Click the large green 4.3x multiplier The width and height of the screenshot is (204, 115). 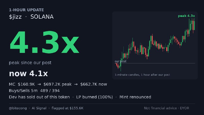[44, 42]
